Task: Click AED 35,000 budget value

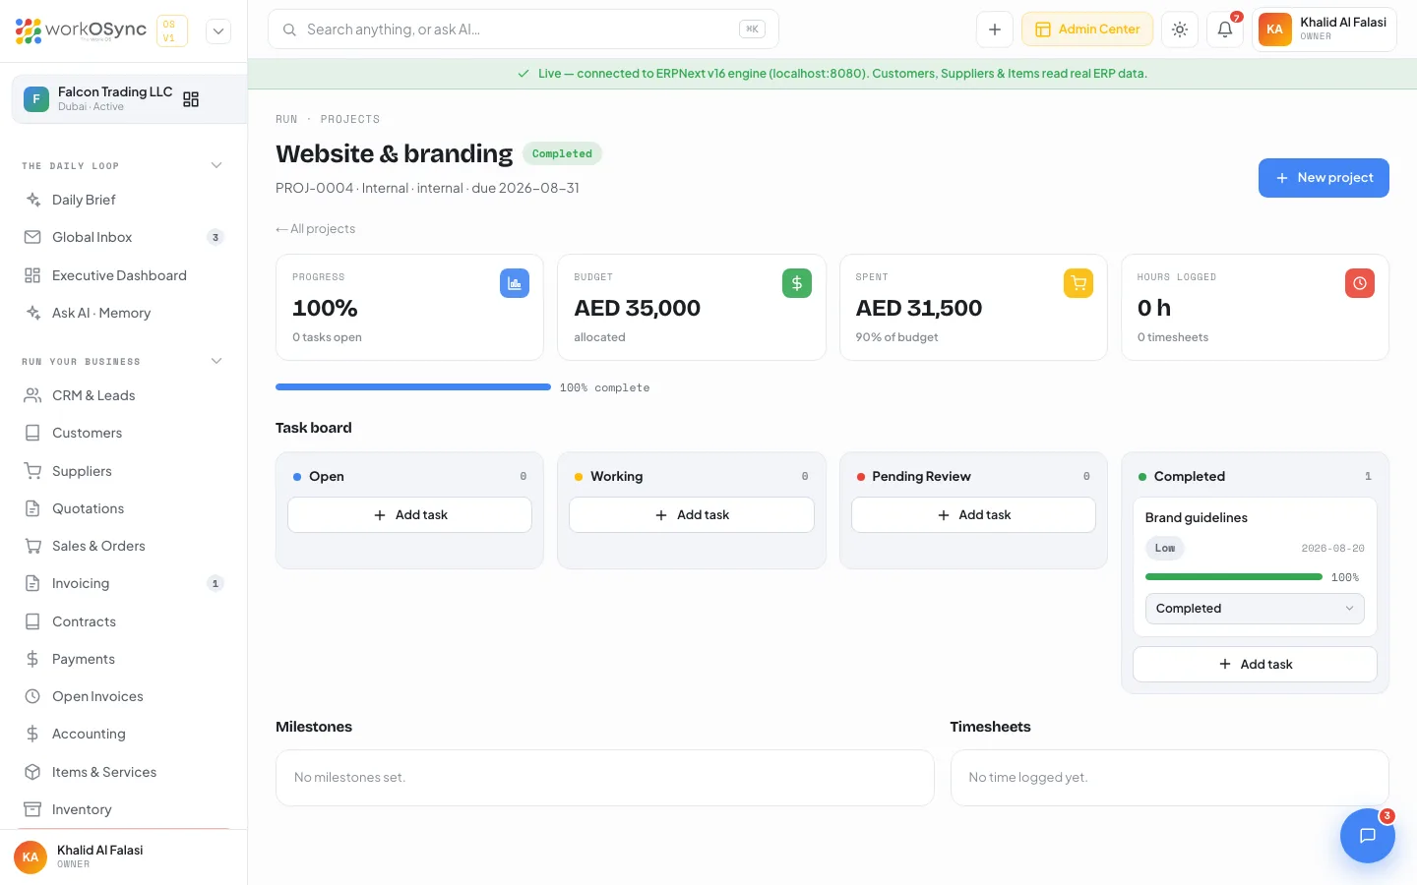Action: pyautogui.click(x=638, y=309)
